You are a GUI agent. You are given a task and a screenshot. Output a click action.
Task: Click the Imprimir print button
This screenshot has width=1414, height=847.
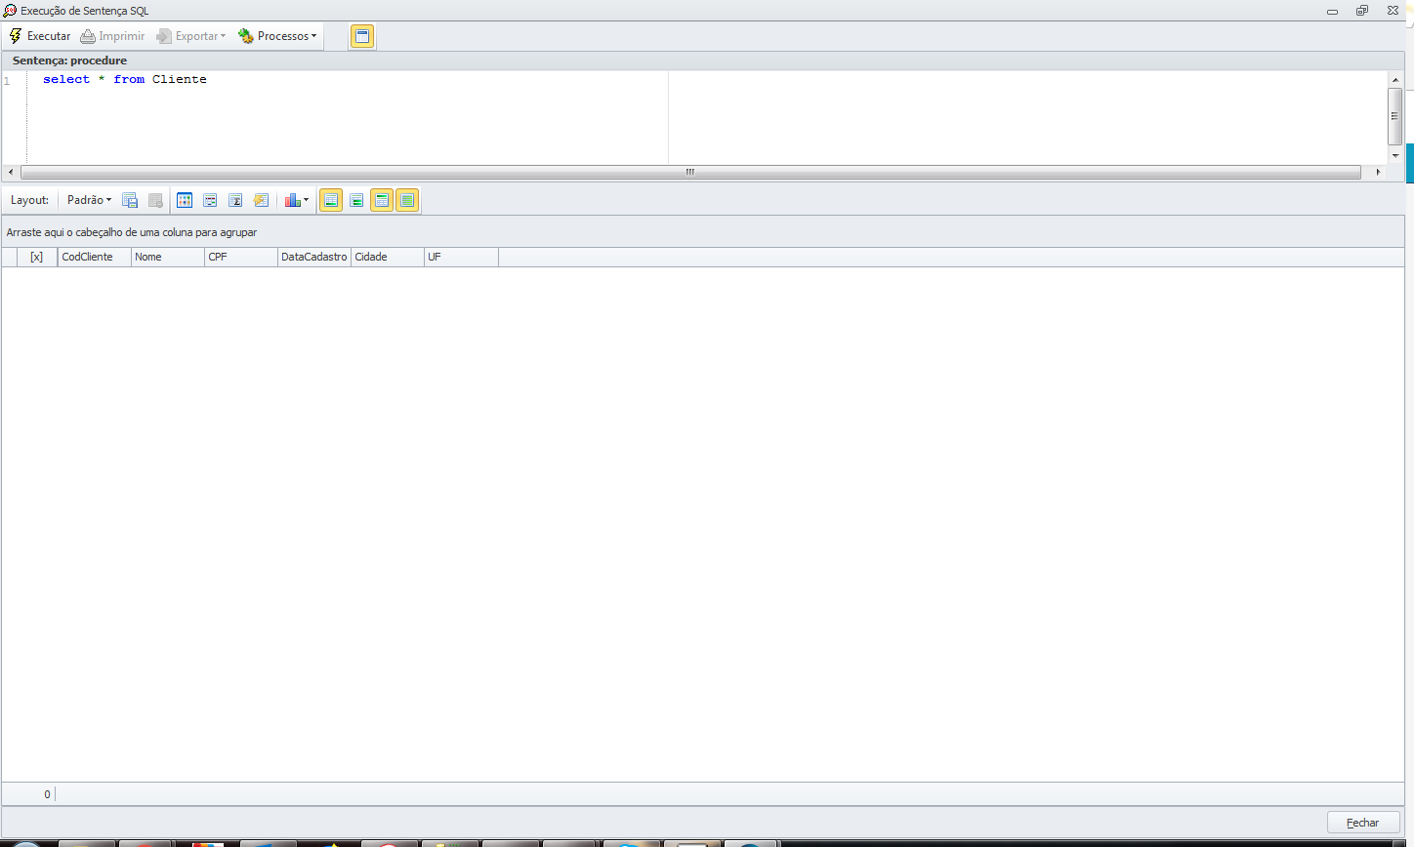pyautogui.click(x=112, y=36)
